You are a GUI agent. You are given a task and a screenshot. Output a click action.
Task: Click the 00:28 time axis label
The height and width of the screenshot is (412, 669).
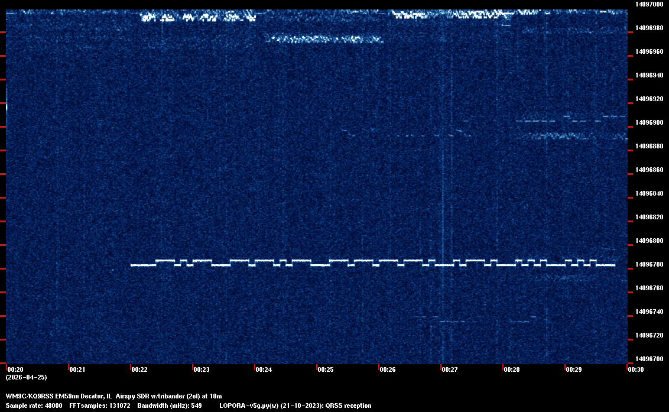click(x=512, y=369)
